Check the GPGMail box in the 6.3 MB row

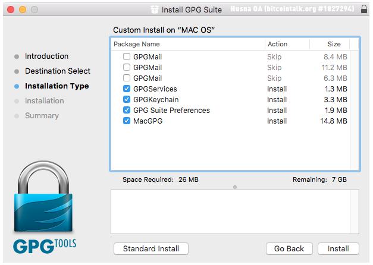127,78
